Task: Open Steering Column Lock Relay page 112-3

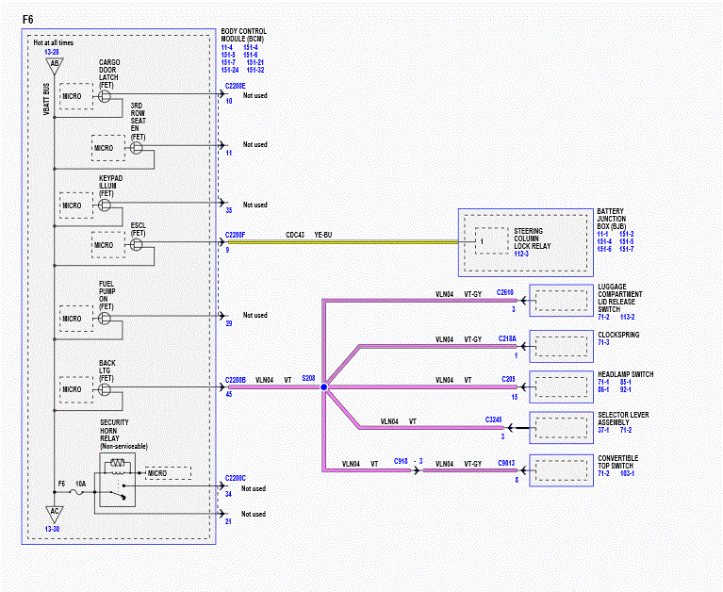Action: point(521,254)
